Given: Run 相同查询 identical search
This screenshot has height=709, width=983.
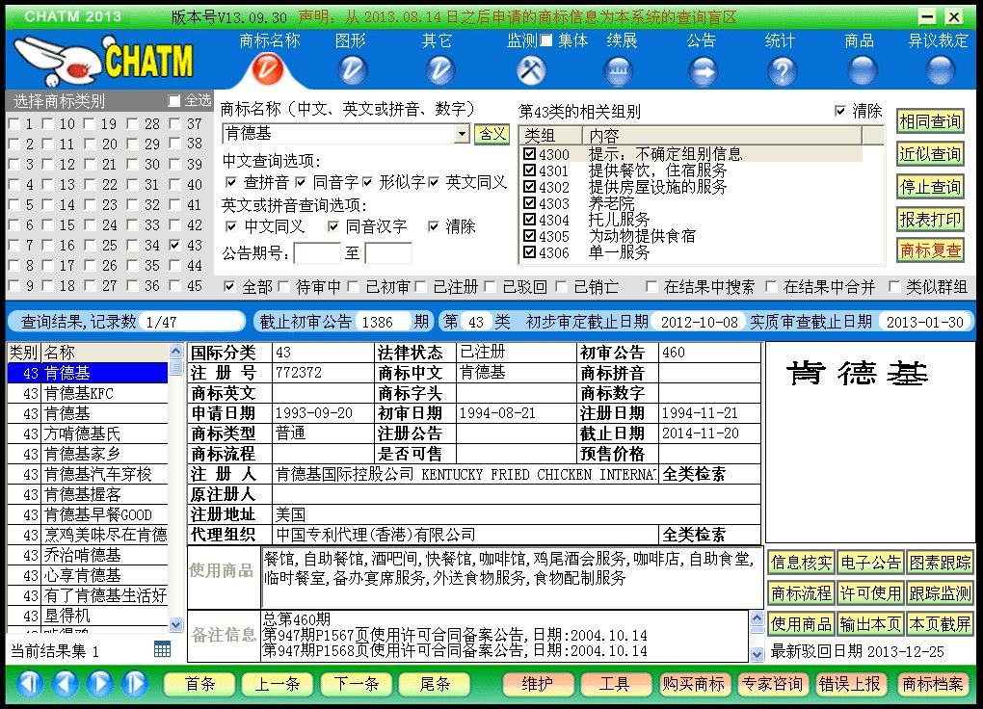Looking at the screenshot, I should [x=930, y=121].
